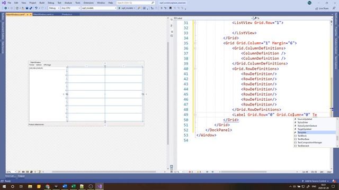Click the feedback icon beside Live Share
The image size is (339, 190).
[x=334, y=8]
